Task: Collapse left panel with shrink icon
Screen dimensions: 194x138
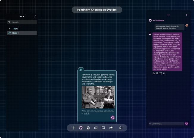Action: [x=35, y=16]
